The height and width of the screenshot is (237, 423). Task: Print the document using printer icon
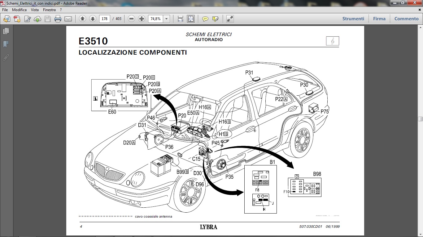tap(58, 19)
